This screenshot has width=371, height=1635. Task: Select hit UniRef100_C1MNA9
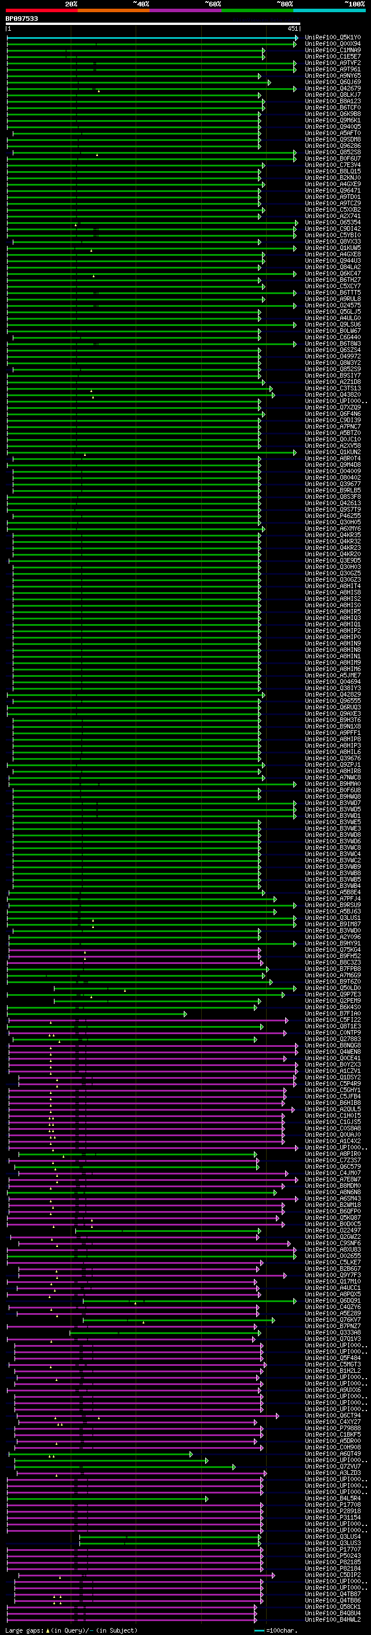pyautogui.click(x=332, y=50)
